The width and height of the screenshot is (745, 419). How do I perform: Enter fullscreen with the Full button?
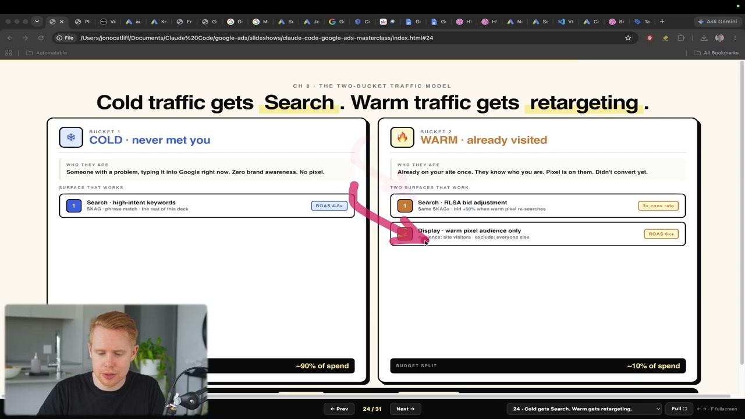coord(679,409)
